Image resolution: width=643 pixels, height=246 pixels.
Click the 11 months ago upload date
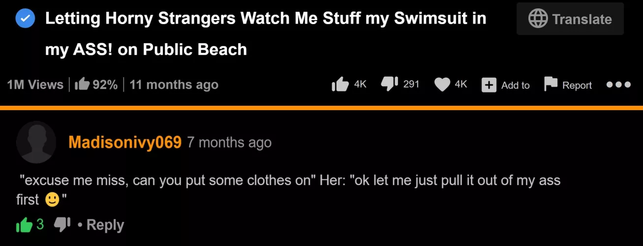pyautogui.click(x=174, y=85)
